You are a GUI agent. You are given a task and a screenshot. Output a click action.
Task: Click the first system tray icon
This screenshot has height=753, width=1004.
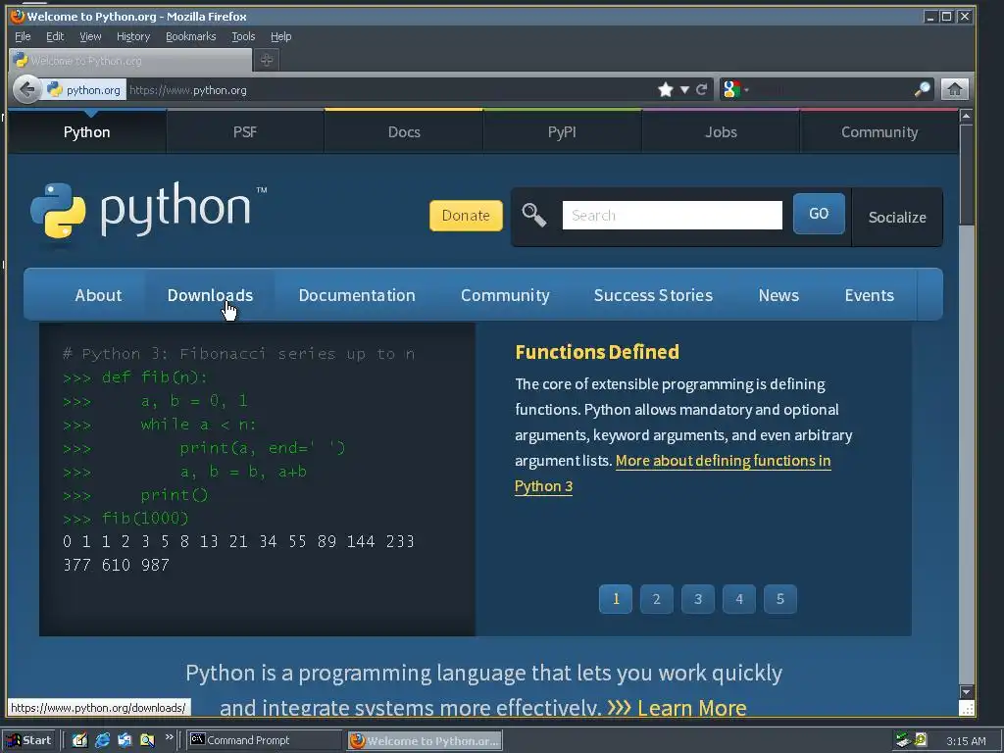coord(902,740)
